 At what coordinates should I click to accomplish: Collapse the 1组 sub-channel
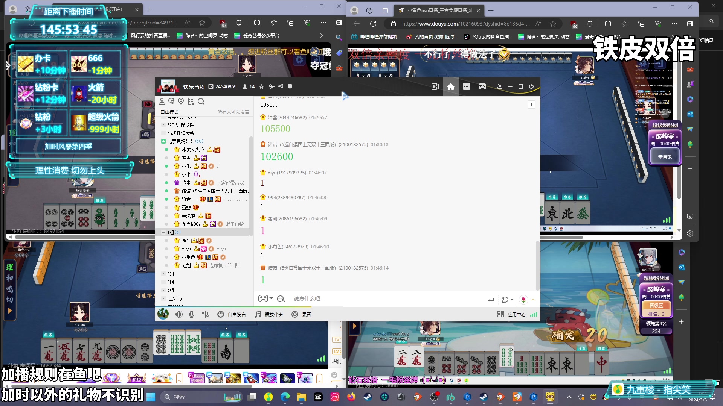tap(163, 232)
